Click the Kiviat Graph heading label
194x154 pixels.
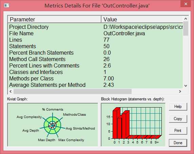[17, 99]
